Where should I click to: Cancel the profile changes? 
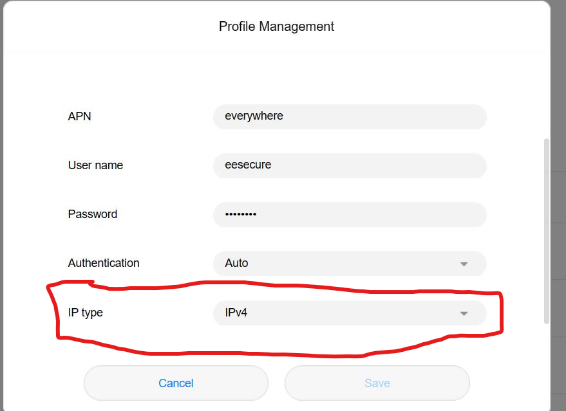(x=176, y=383)
